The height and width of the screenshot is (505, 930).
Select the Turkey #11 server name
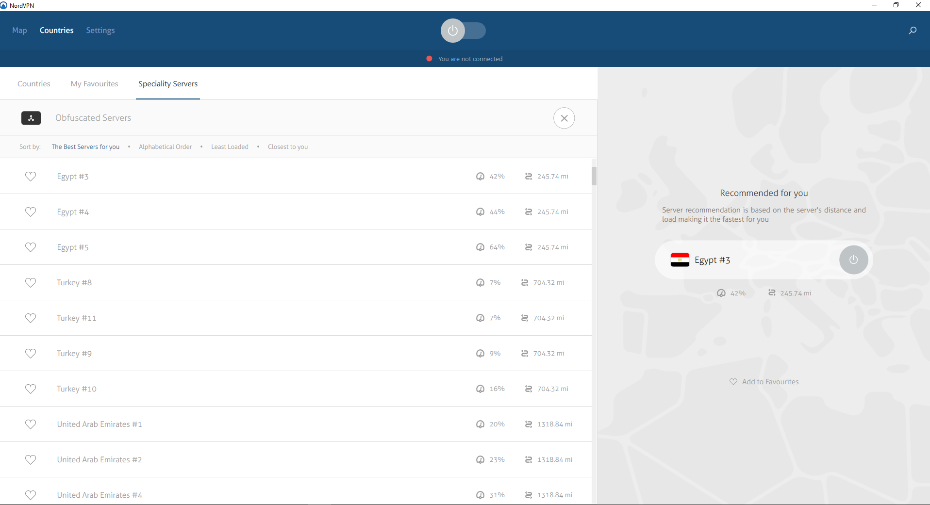(77, 318)
